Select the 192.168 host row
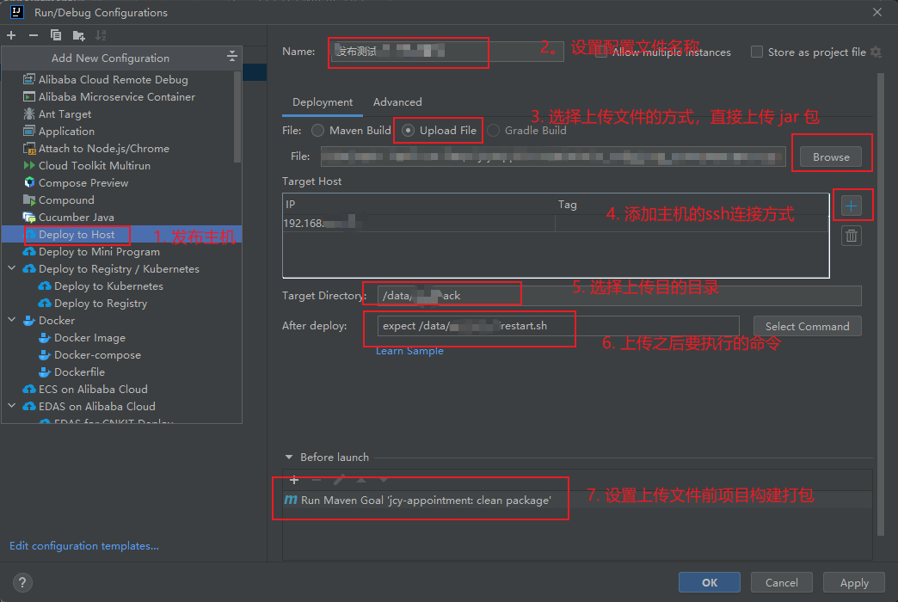The image size is (898, 602). coord(556,224)
